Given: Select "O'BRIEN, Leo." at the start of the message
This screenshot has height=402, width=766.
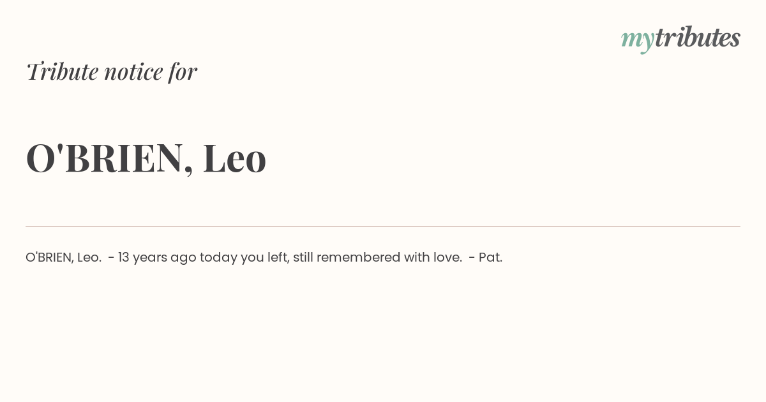Looking at the screenshot, I should pyautogui.click(x=64, y=257).
